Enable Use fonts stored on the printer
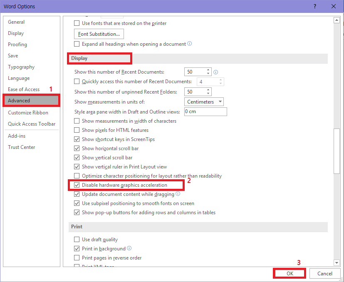This screenshot has height=282, width=344. coord(77,23)
